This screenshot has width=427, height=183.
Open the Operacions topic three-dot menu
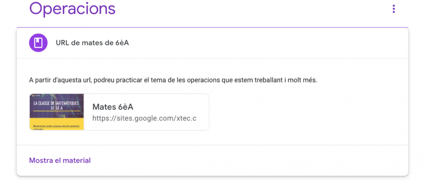[394, 9]
